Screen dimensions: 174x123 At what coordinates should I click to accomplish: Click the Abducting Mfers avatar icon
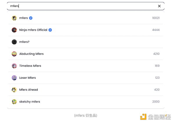(x=14, y=54)
